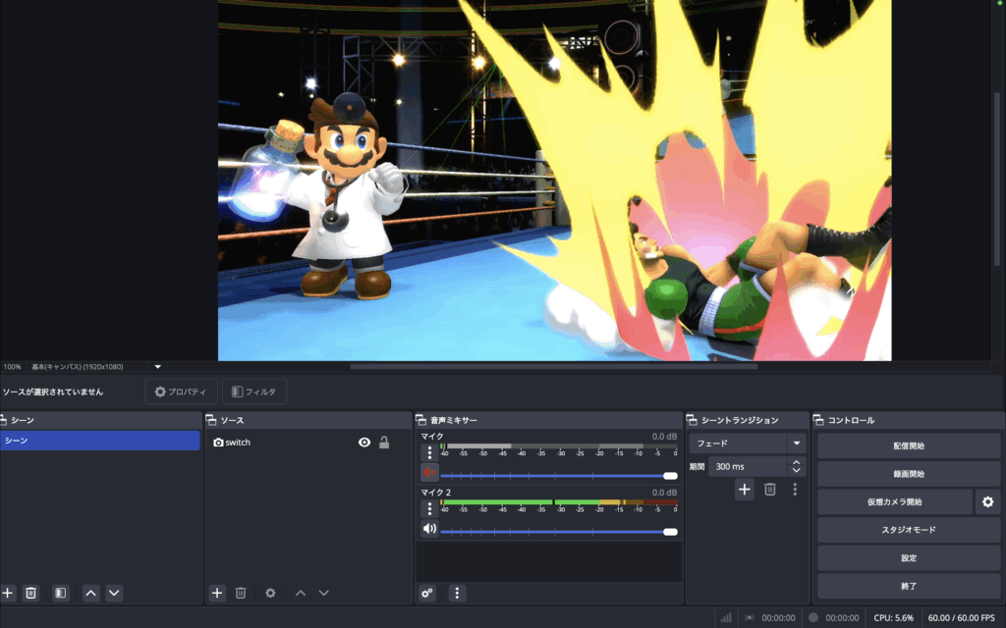Move scene up using arrow icon
Viewport: 1006px width, 628px height.
point(91,593)
